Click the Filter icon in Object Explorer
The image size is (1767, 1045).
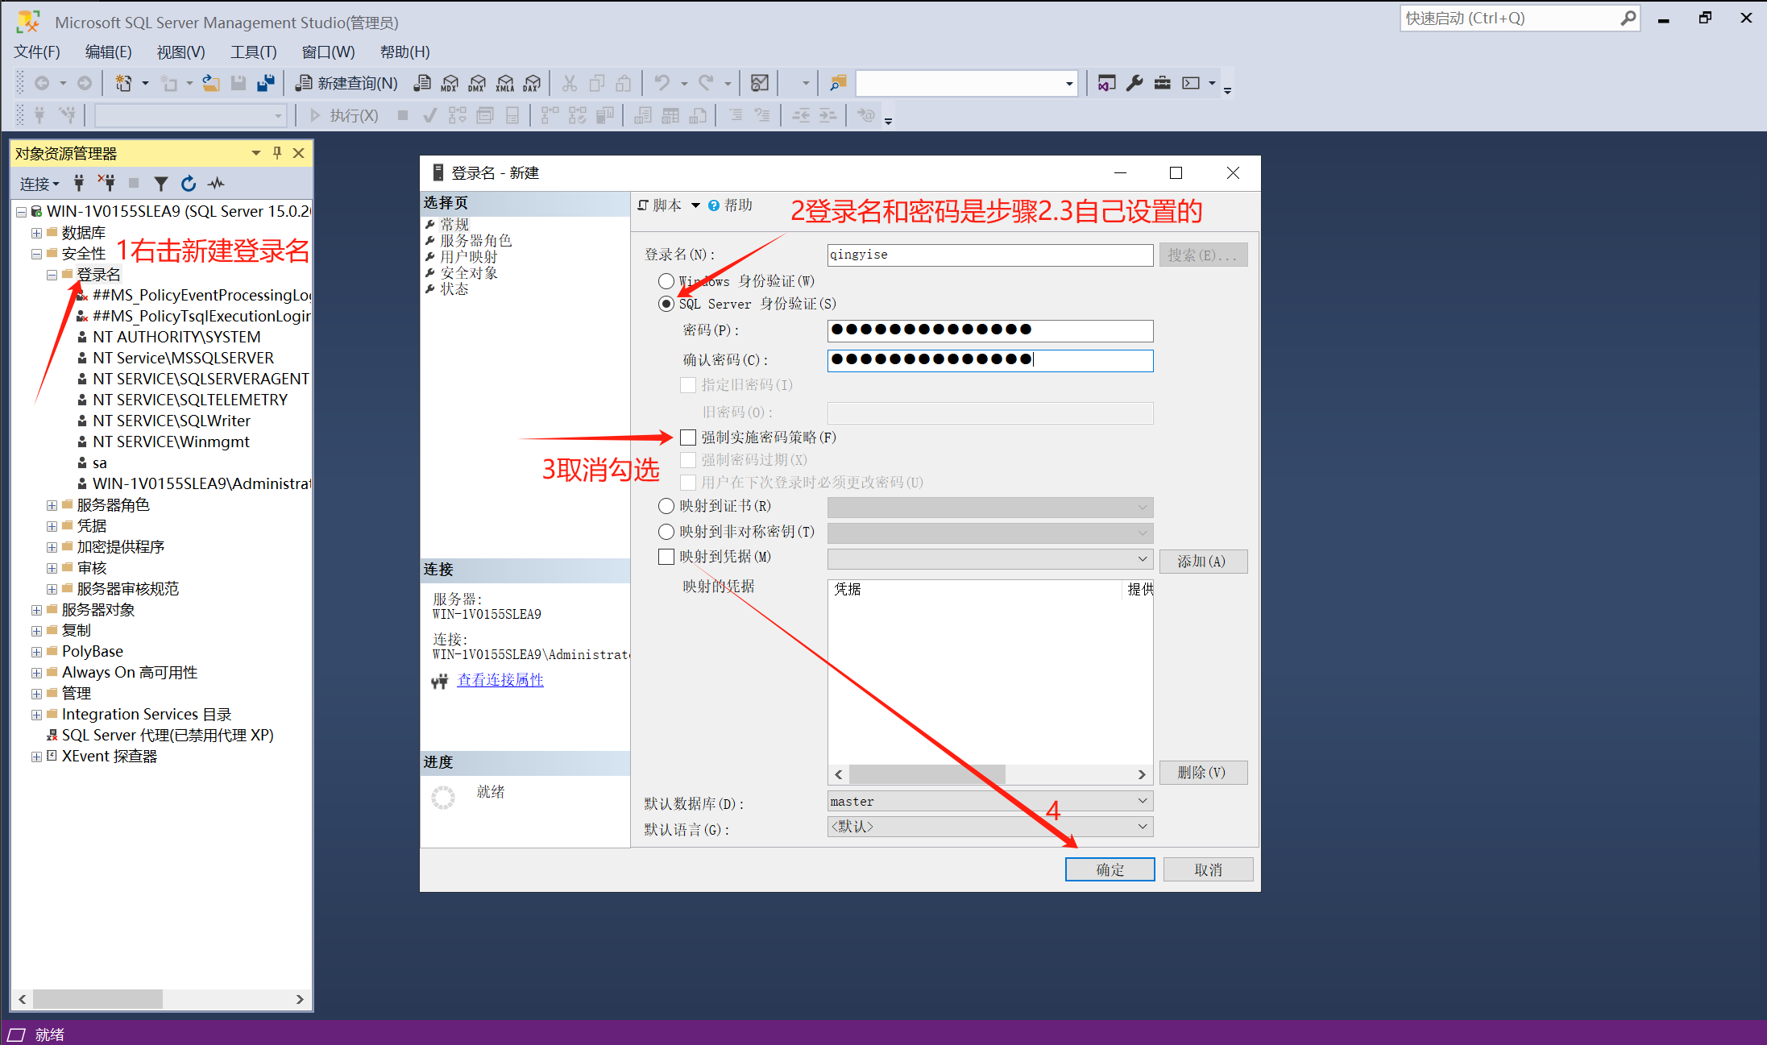pos(161,184)
